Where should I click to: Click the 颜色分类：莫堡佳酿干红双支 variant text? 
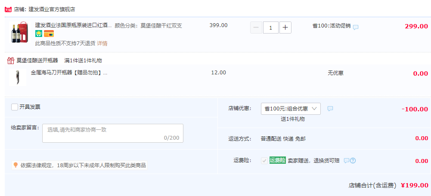coord(148,25)
